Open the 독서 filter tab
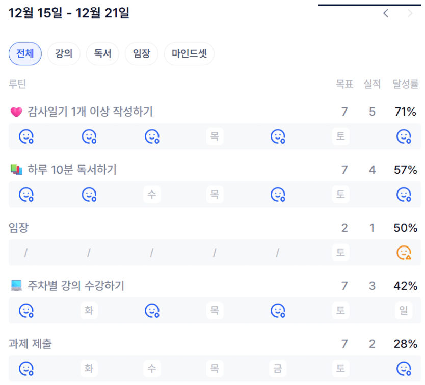The width and height of the screenshot is (425, 385). pos(102,53)
